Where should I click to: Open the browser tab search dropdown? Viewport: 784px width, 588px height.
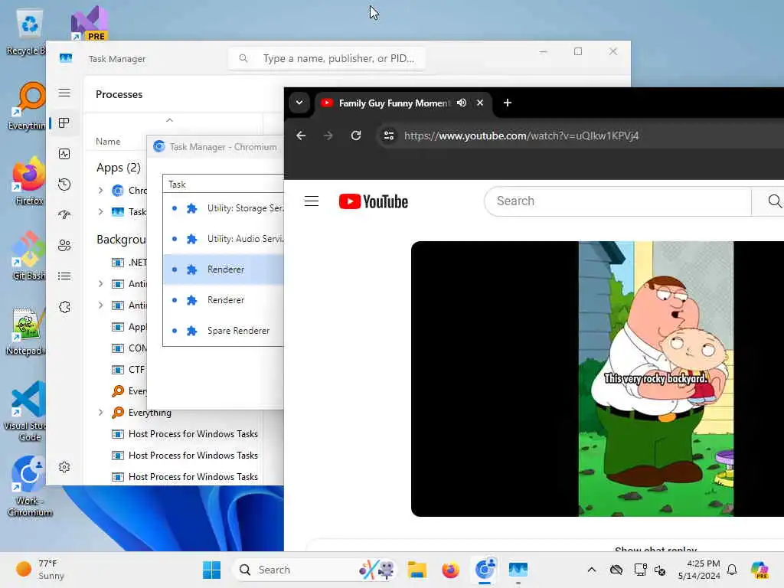pyautogui.click(x=299, y=103)
